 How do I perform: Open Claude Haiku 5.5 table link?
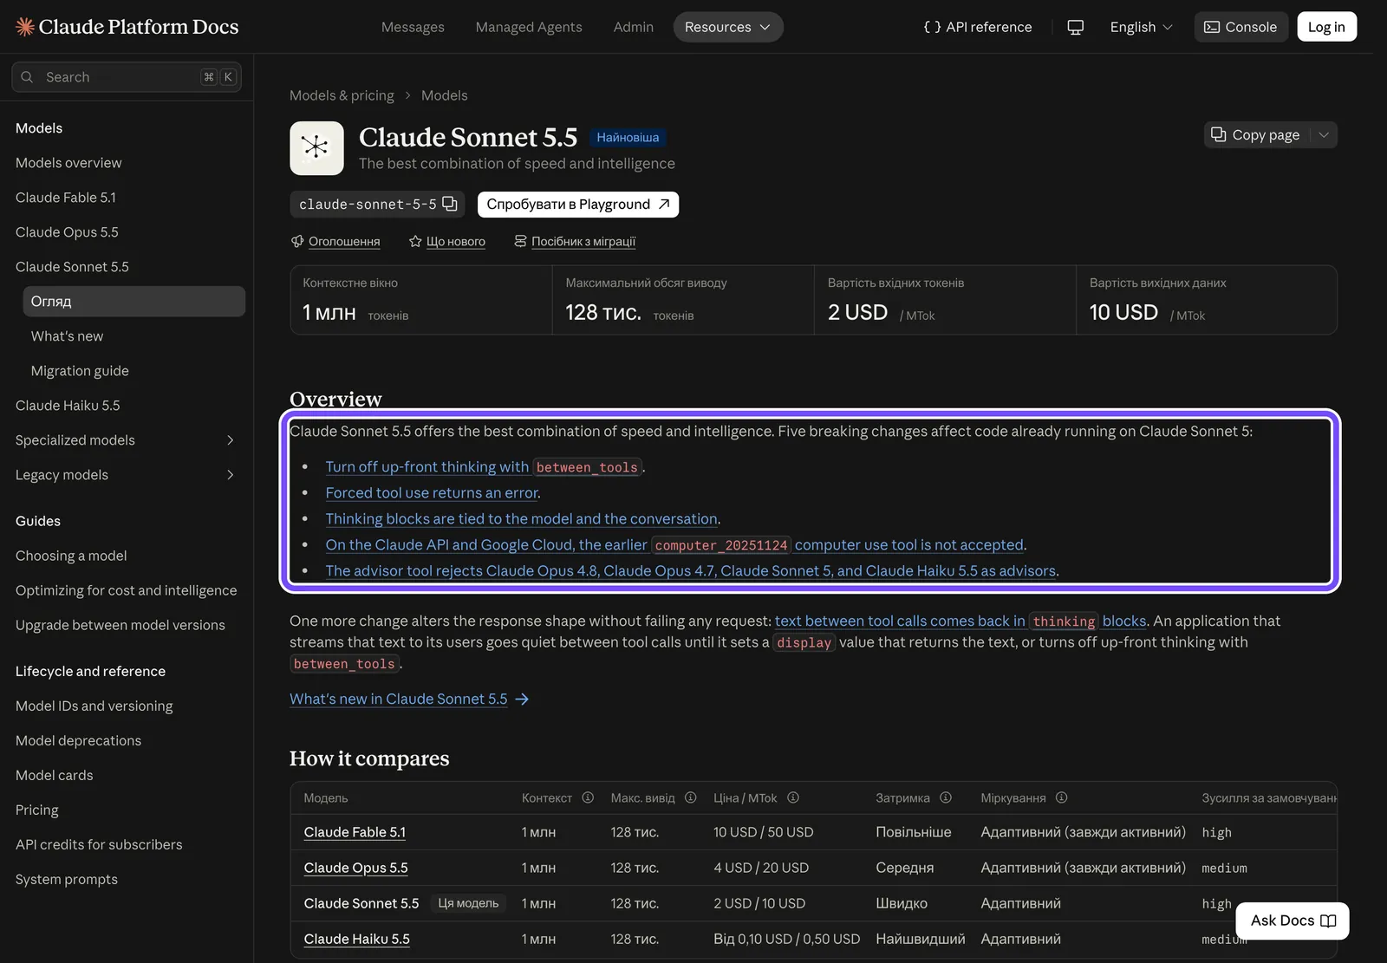[x=356, y=939]
